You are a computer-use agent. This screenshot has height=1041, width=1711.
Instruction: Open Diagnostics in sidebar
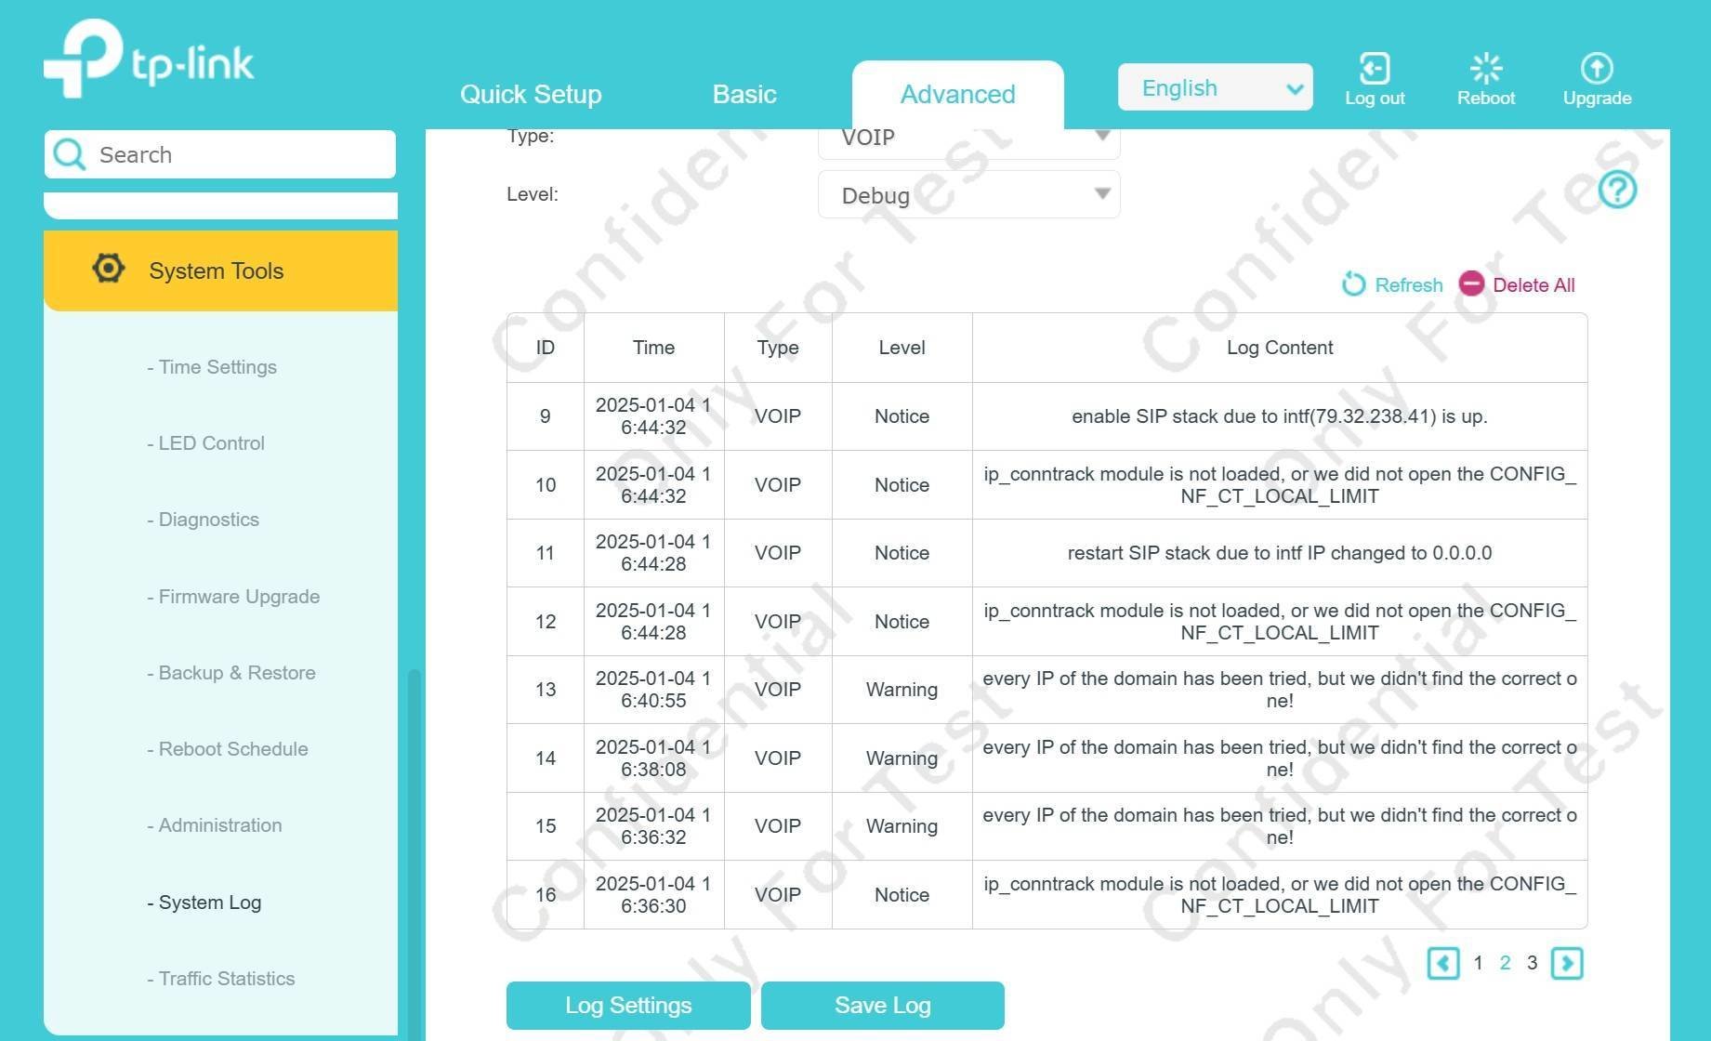(203, 520)
